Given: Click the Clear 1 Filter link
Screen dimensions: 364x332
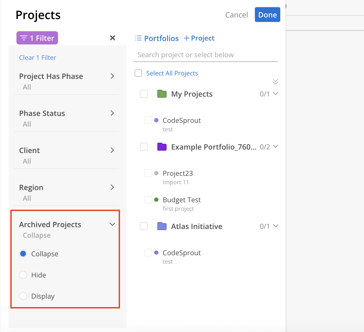Looking at the screenshot, I should [38, 57].
